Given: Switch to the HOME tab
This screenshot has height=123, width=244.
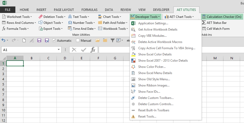Looking at the screenshot, I should pyautogui.click(x=24, y=10).
